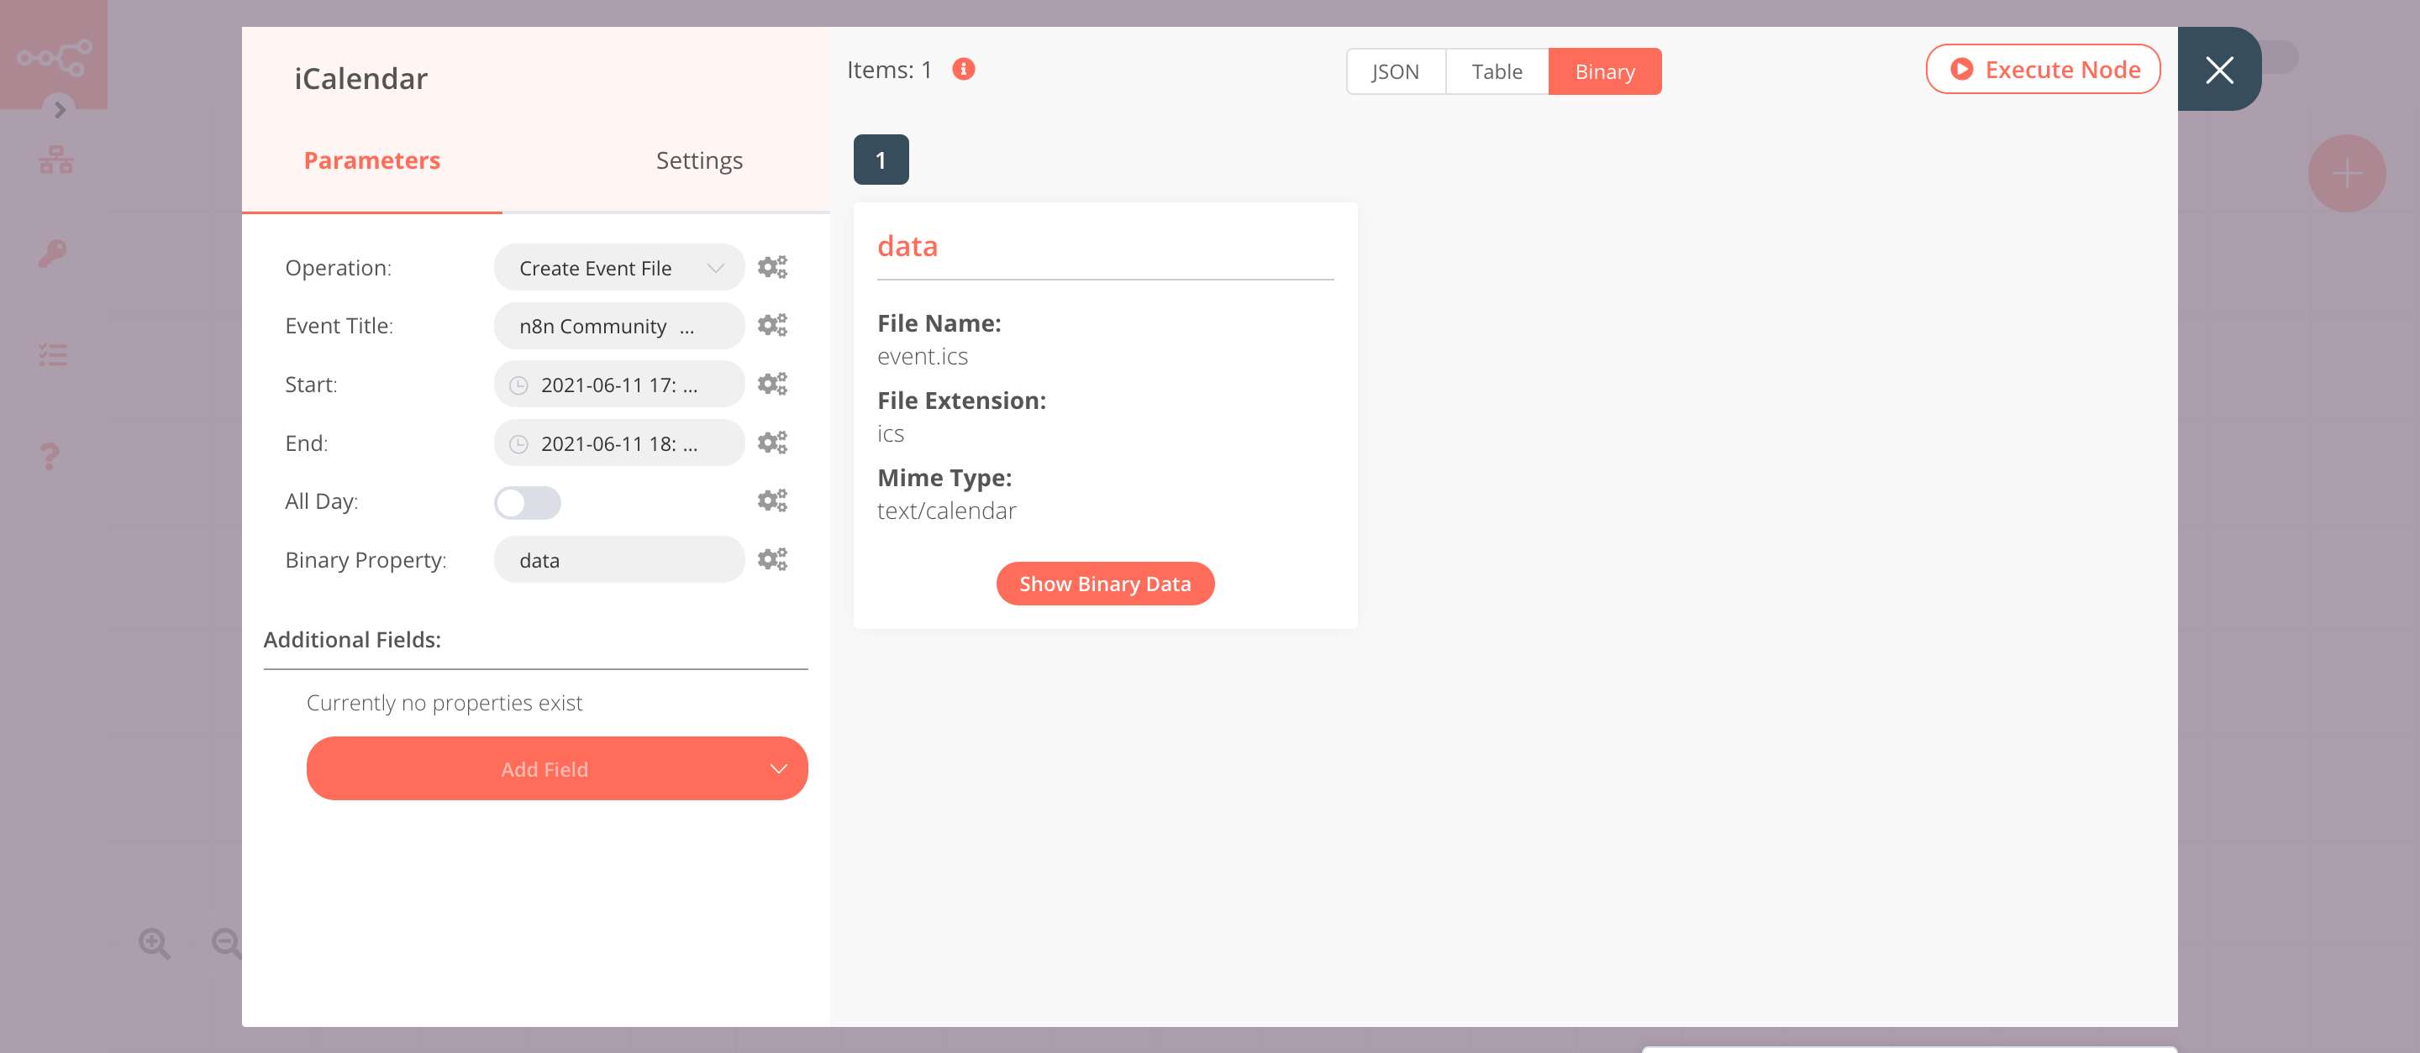
Task: Expand the collapsed left sidebar chevron
Action: coord(59,110)
